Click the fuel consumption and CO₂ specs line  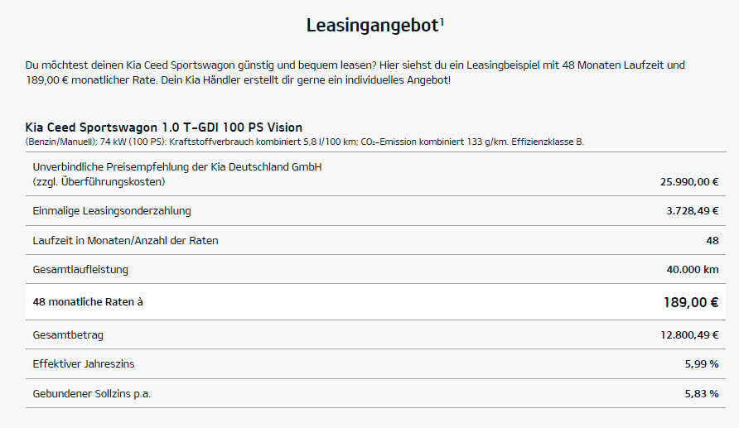pyautogui.click(x=305, y=142)
